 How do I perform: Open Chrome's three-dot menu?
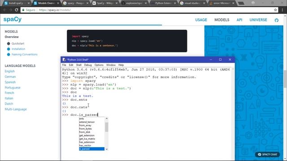pos(282,10)
